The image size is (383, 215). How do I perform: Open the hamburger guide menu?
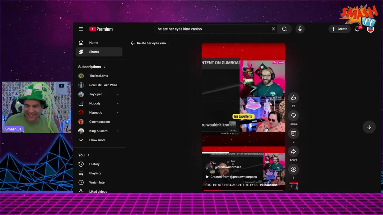[81, 29]
